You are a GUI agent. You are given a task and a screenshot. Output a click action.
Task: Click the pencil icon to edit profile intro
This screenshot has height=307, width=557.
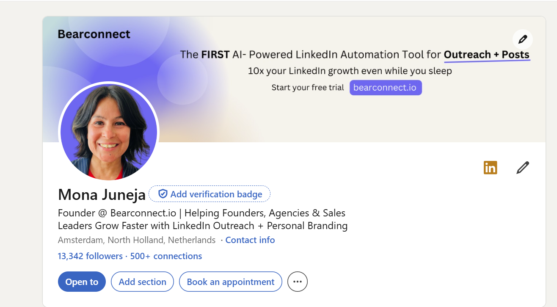tap(523, 168)
